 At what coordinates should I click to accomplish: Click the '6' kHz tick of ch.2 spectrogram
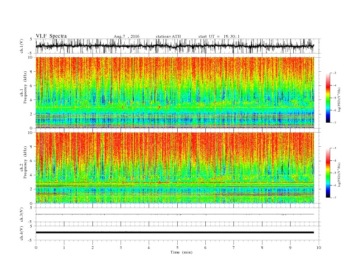click(x=32, y=161)
